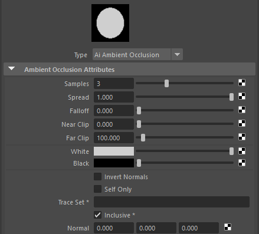Click the Falloff map checker icon
The width and height of the screenshot is (259, 234).
coord(242,110)
